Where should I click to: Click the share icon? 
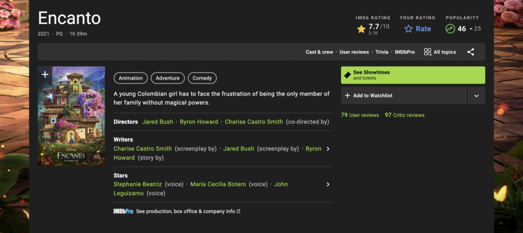point(471,52)
